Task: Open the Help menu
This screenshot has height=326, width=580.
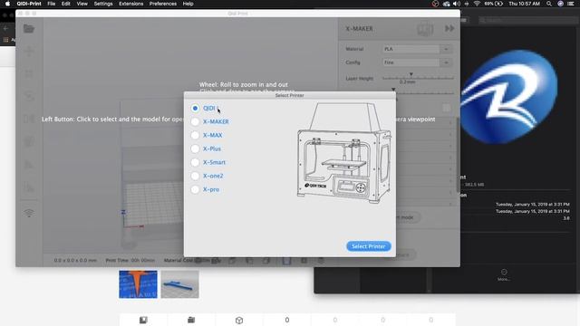Action: point(188,4)
